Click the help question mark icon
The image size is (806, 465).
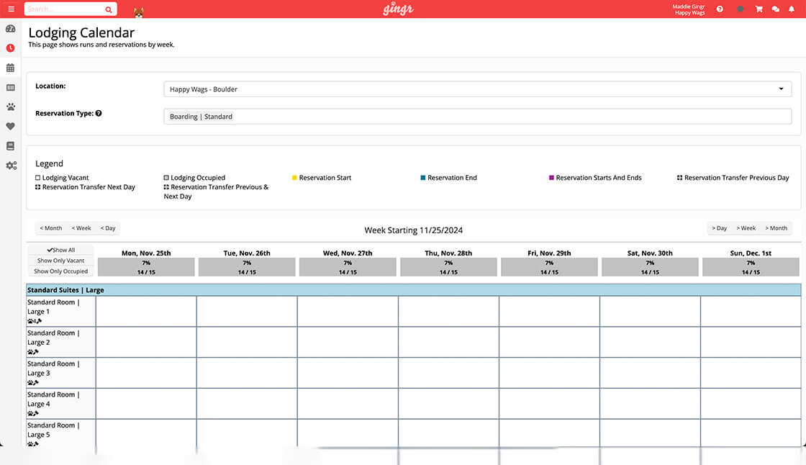pos(720,9)
